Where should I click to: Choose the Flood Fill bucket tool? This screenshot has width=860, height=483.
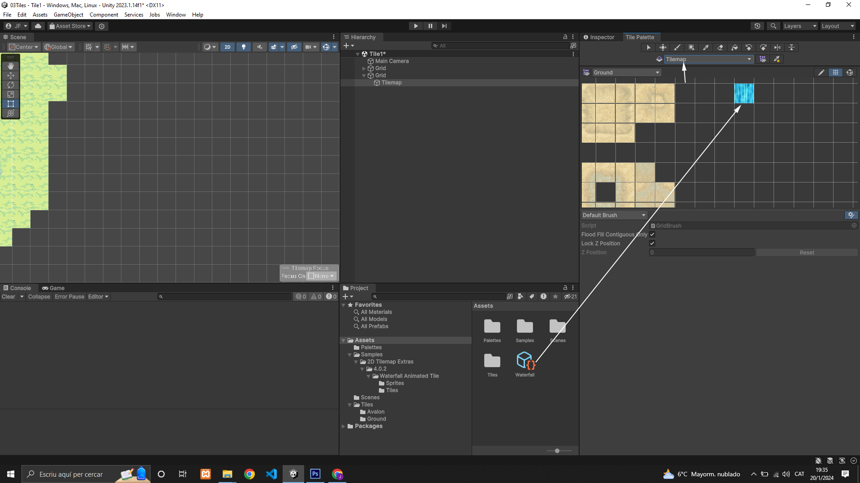pos(735,47)
